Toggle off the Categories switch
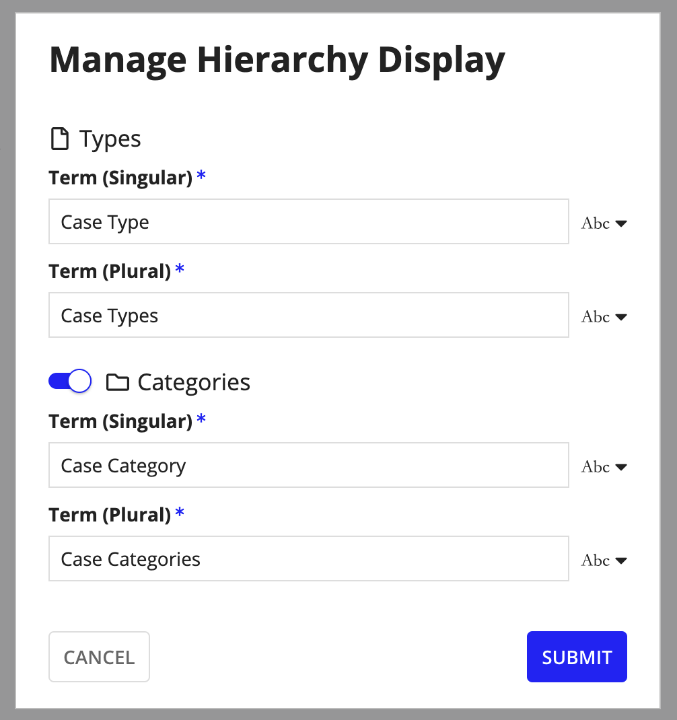The width and height of the screenshot is (677, 720). pyautogui.click(x=70, y=381)
